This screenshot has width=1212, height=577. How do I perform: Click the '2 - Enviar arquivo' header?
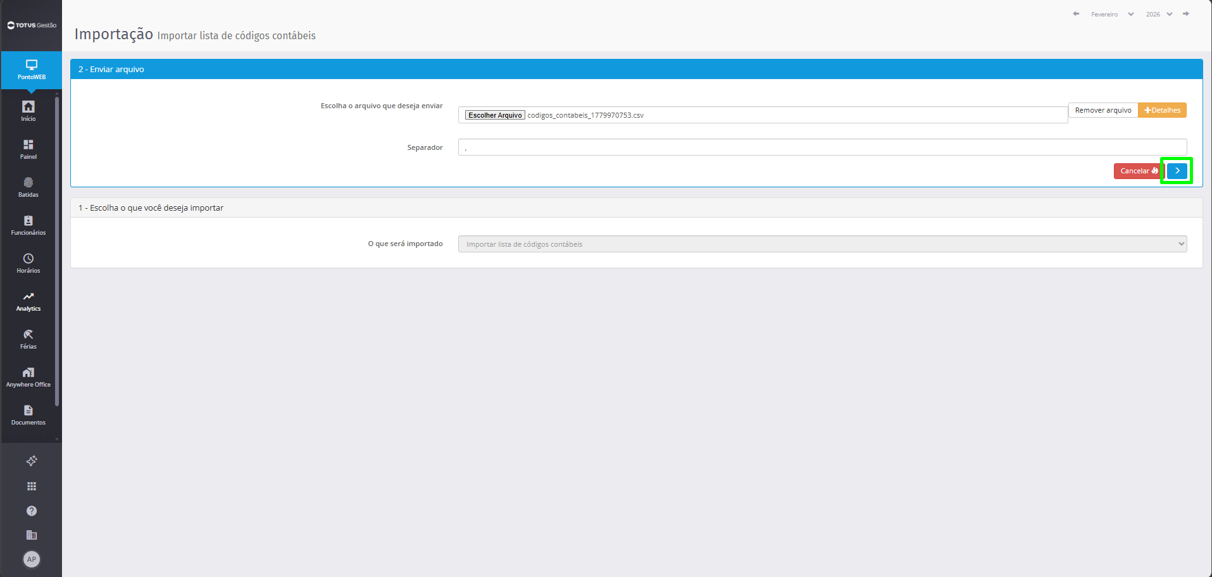[x=636, y=70]
